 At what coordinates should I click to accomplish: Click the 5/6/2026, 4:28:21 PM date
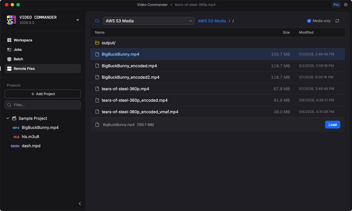tap(317, 100)
